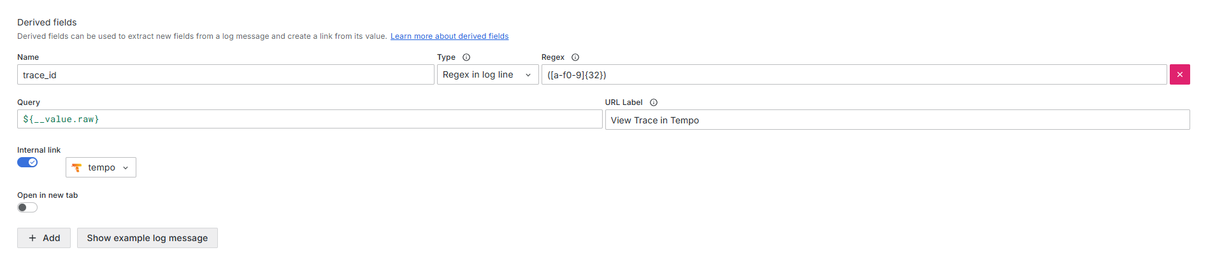
Task: Disable the Internal link toggle
Action: pyautogui.click(x=27, y=162)
